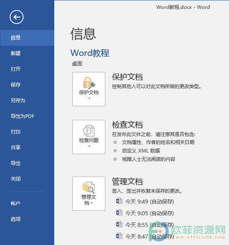Open autosaved version 今天 8:47 (自动保存)
This screenshot has width=229, height=245.
coord(149,237)
